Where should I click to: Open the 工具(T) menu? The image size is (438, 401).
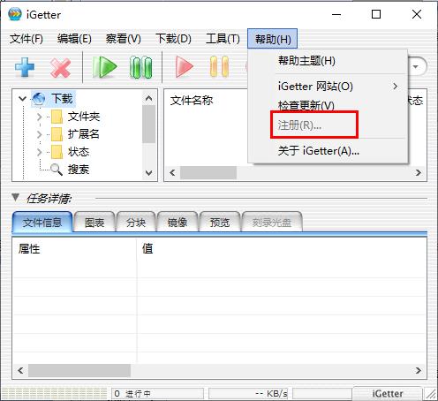(223, 39)
